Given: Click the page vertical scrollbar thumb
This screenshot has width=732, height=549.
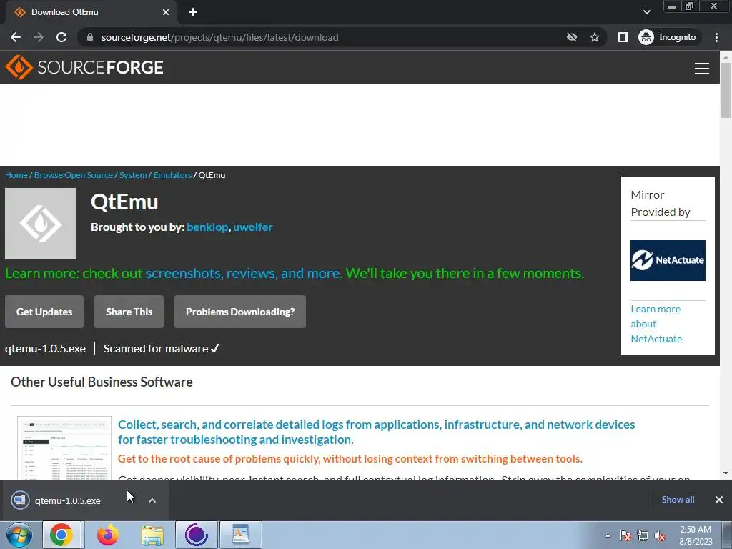Looking at the screenshot, I should click(x=726, y=89).
